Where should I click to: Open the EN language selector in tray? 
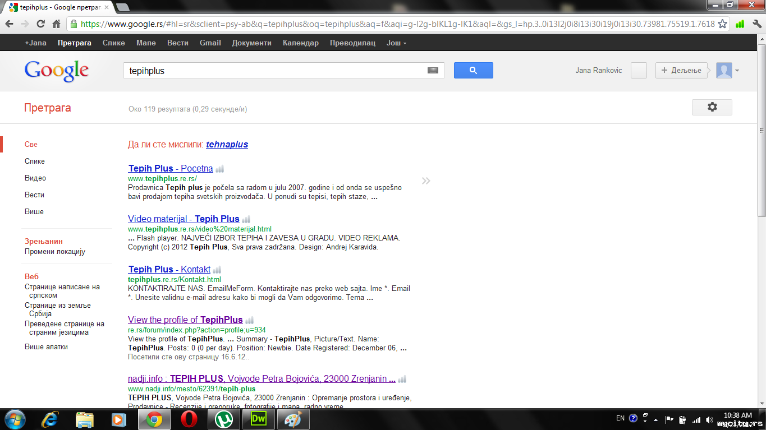click(x=620, y=418)
